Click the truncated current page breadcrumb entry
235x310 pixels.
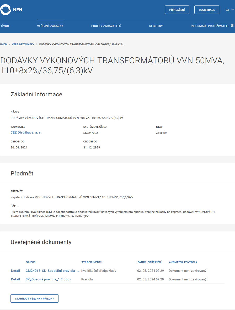pos(82,44)
